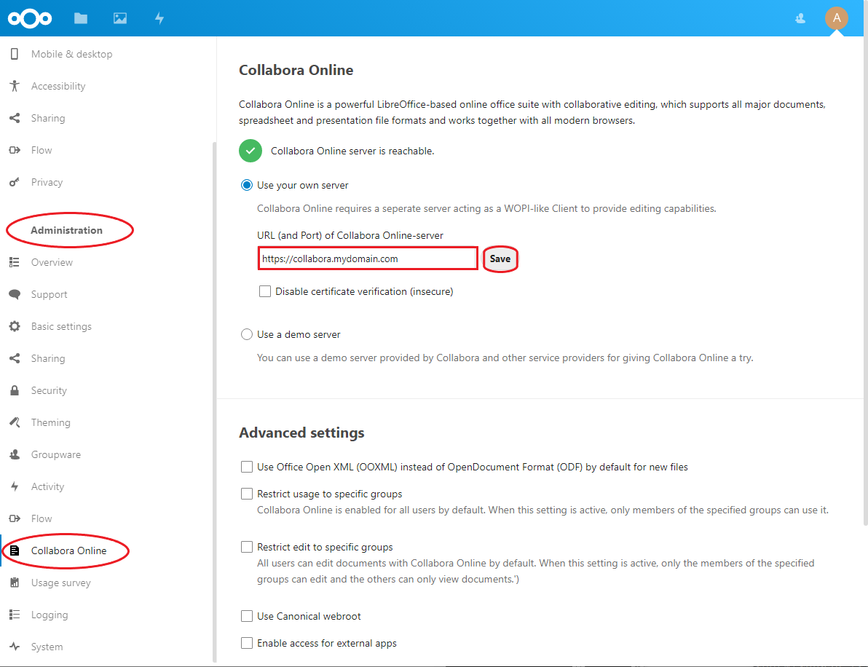Select 'Use your own server' option

247,185
